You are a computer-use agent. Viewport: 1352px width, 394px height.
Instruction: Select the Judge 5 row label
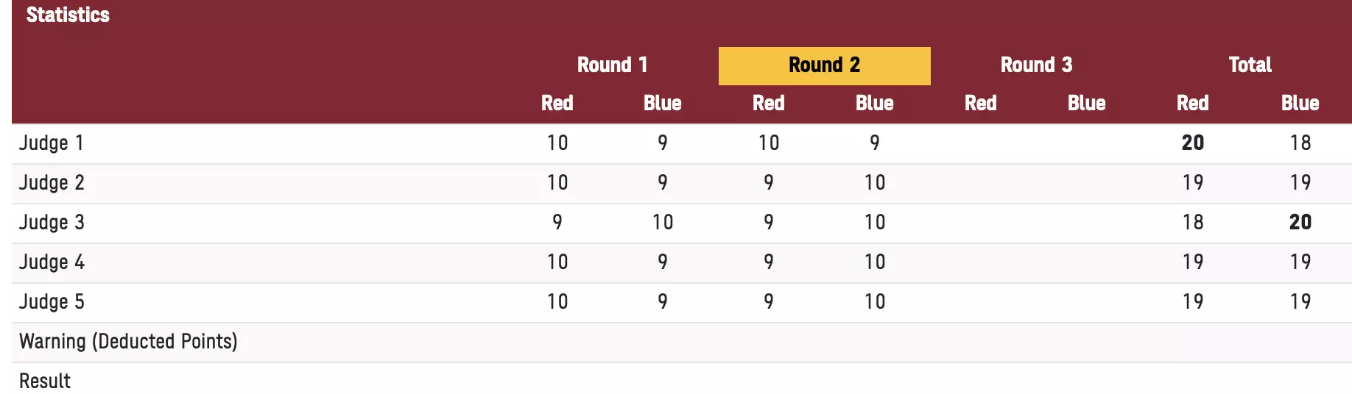coord(52,302)
